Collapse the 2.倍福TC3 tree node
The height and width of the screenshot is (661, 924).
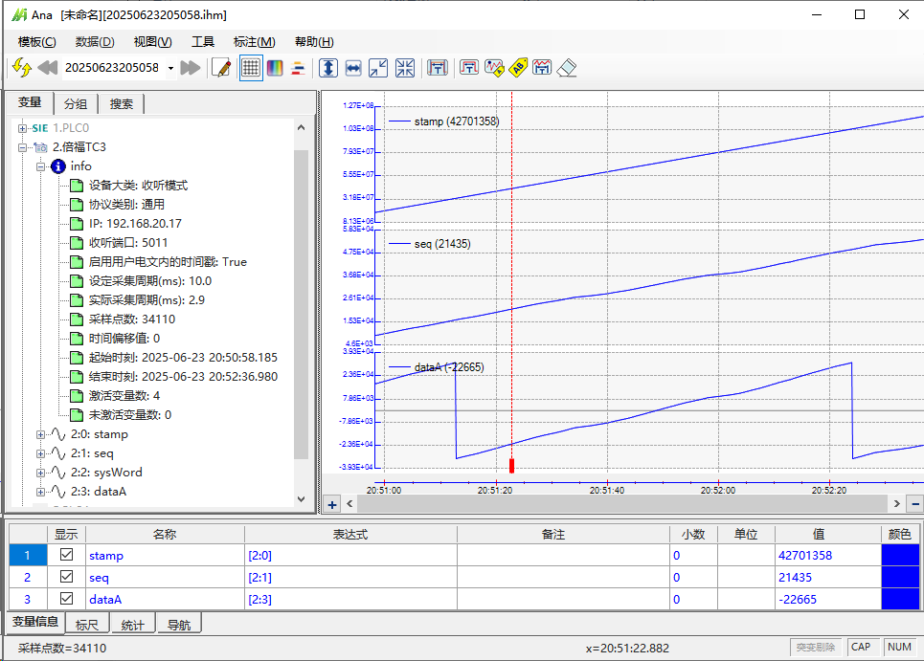tap(22, 147)
